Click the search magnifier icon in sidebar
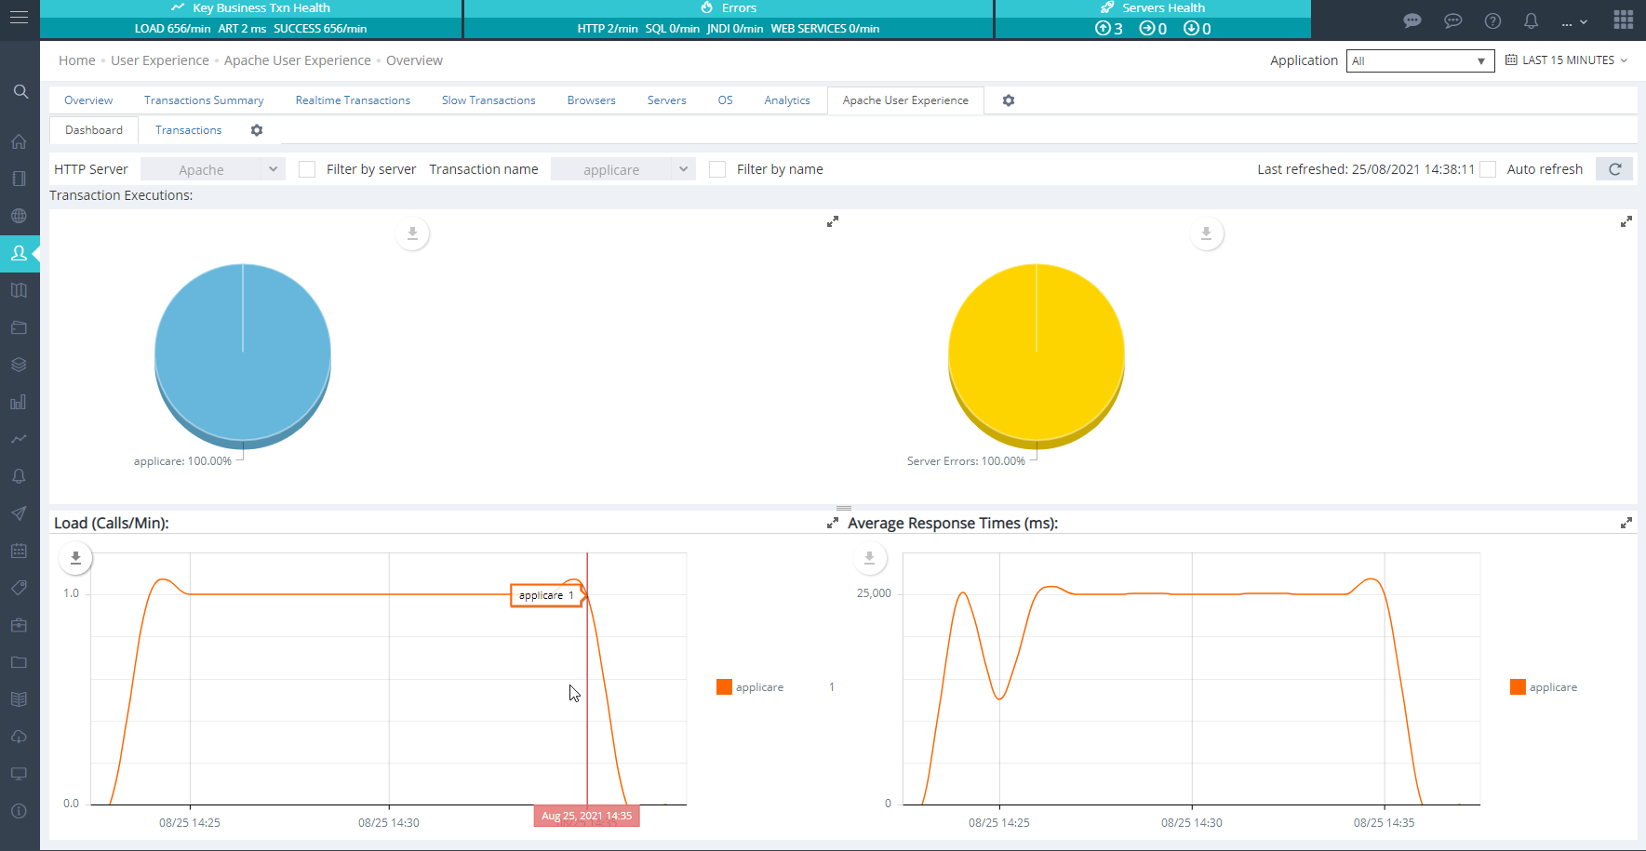This screenshot has height=851, width=1646. (x=20, y=91)
